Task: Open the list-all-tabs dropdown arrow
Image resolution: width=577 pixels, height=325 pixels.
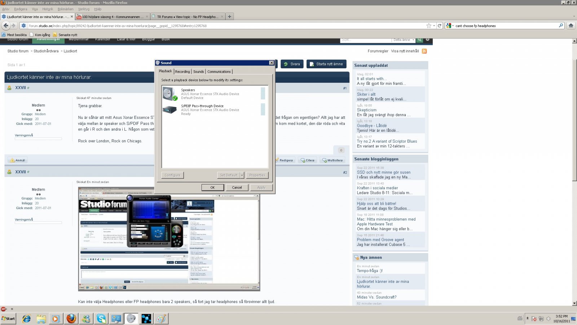Action: (x=574, y=16)
